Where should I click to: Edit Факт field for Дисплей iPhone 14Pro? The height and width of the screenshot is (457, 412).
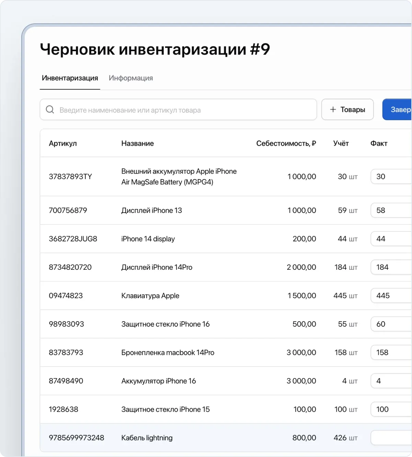click(x=391, y=267)
